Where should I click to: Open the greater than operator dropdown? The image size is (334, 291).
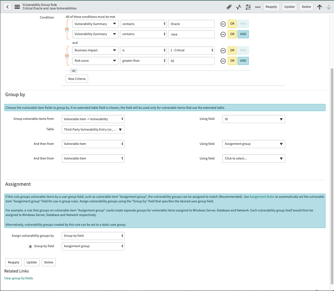click(143, 61)
